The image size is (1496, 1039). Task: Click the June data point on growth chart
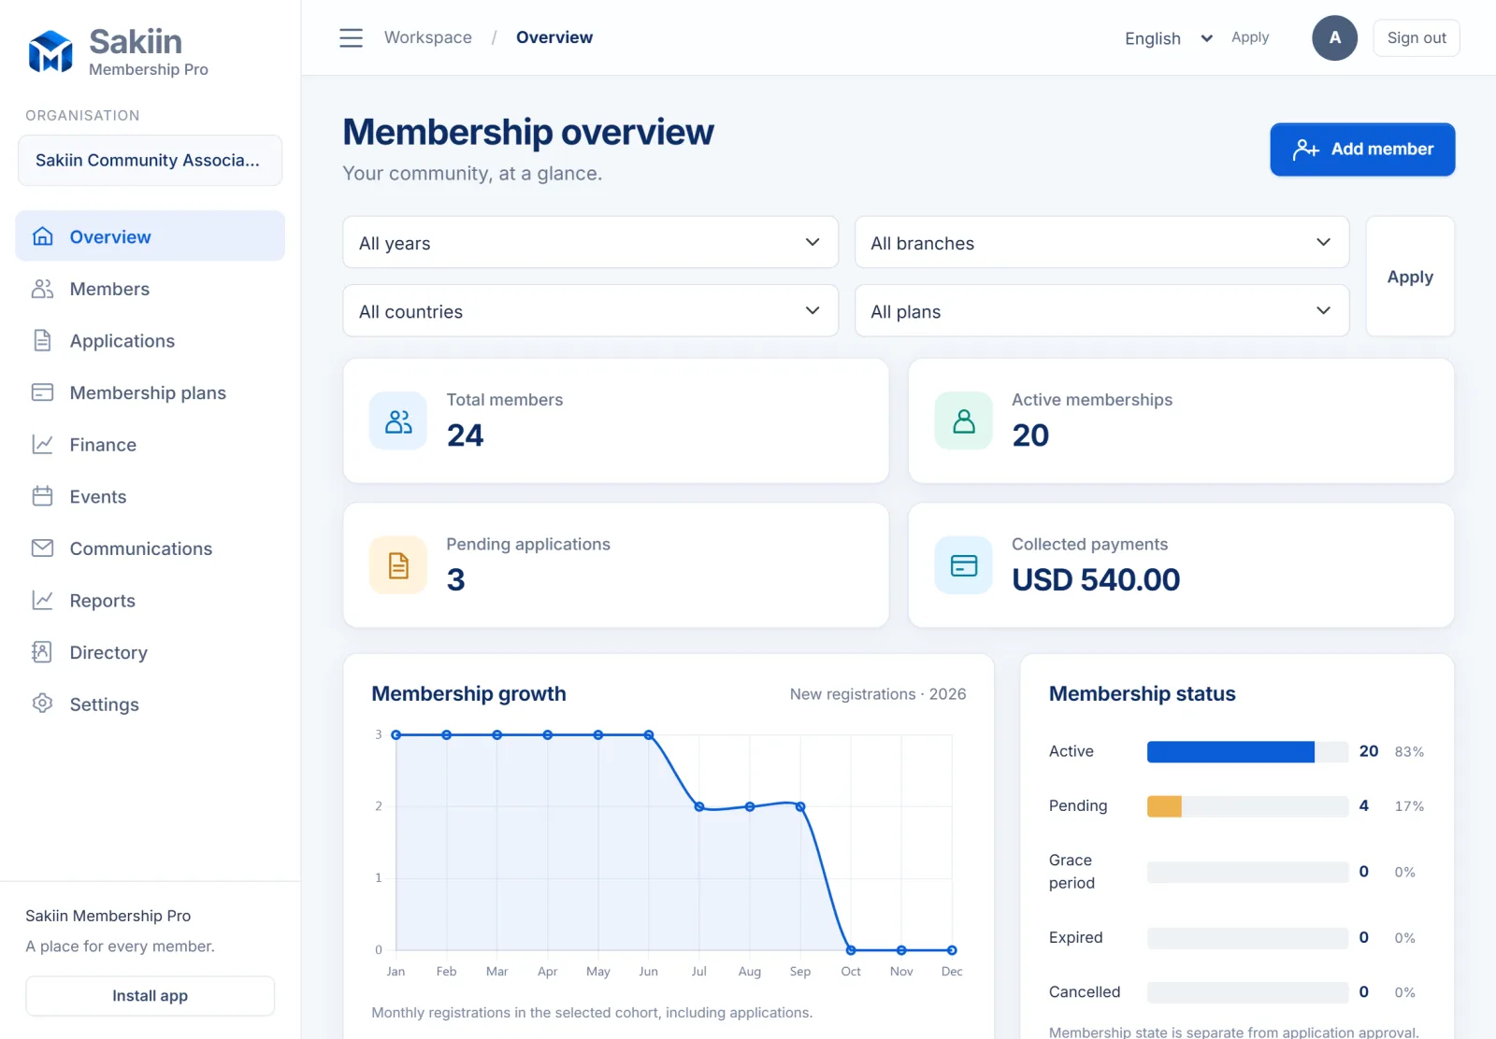(x=649, y=735)
